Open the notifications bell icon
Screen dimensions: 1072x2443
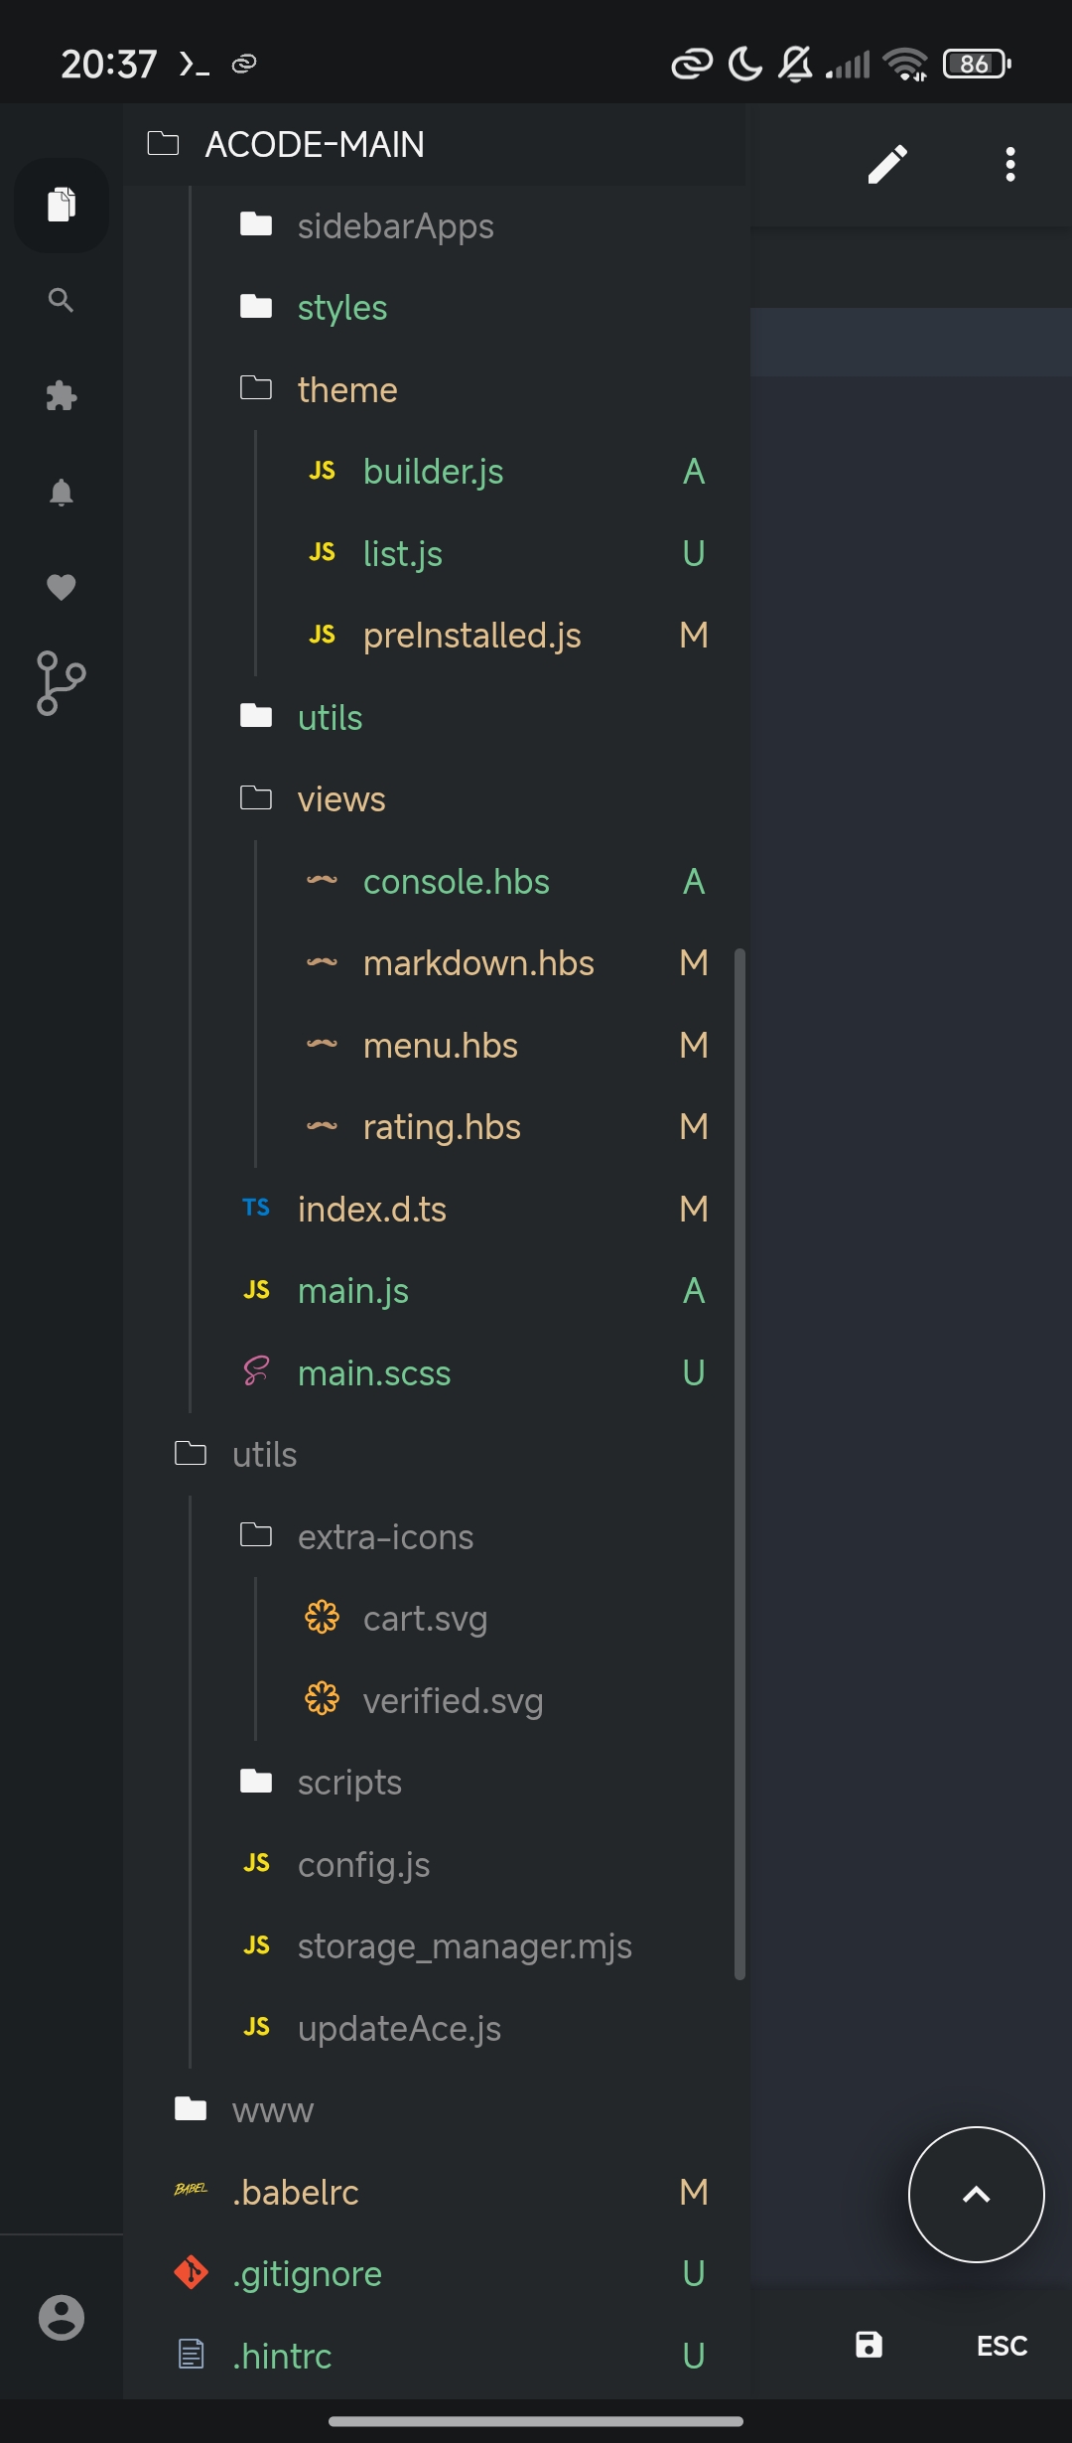[x=62, y=492]
